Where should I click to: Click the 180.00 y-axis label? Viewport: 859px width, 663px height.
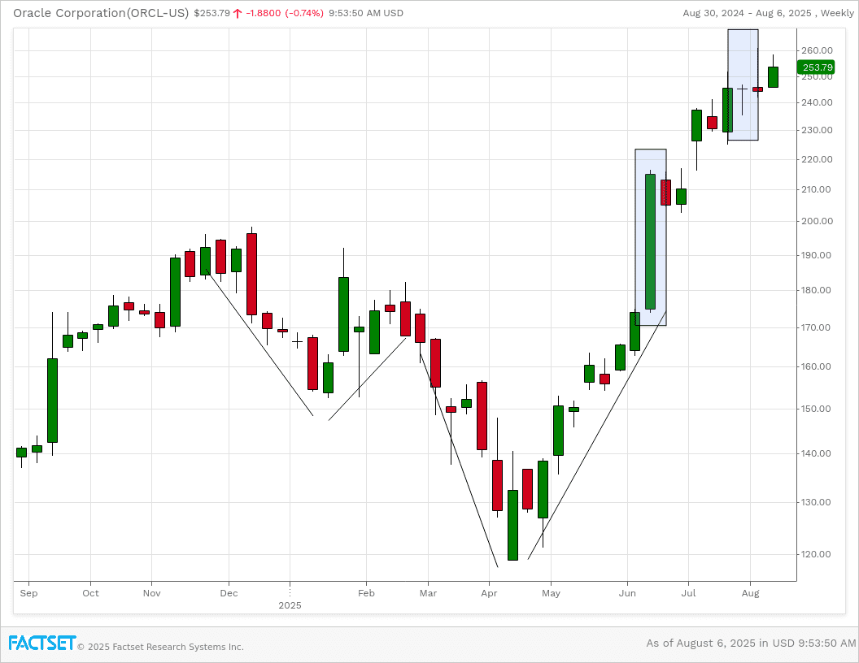pyautogui.click(x=817, y=291)
